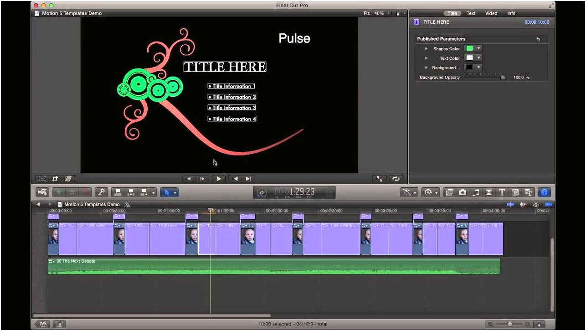Open the Themes browser icon

click(x=529, y=192)
